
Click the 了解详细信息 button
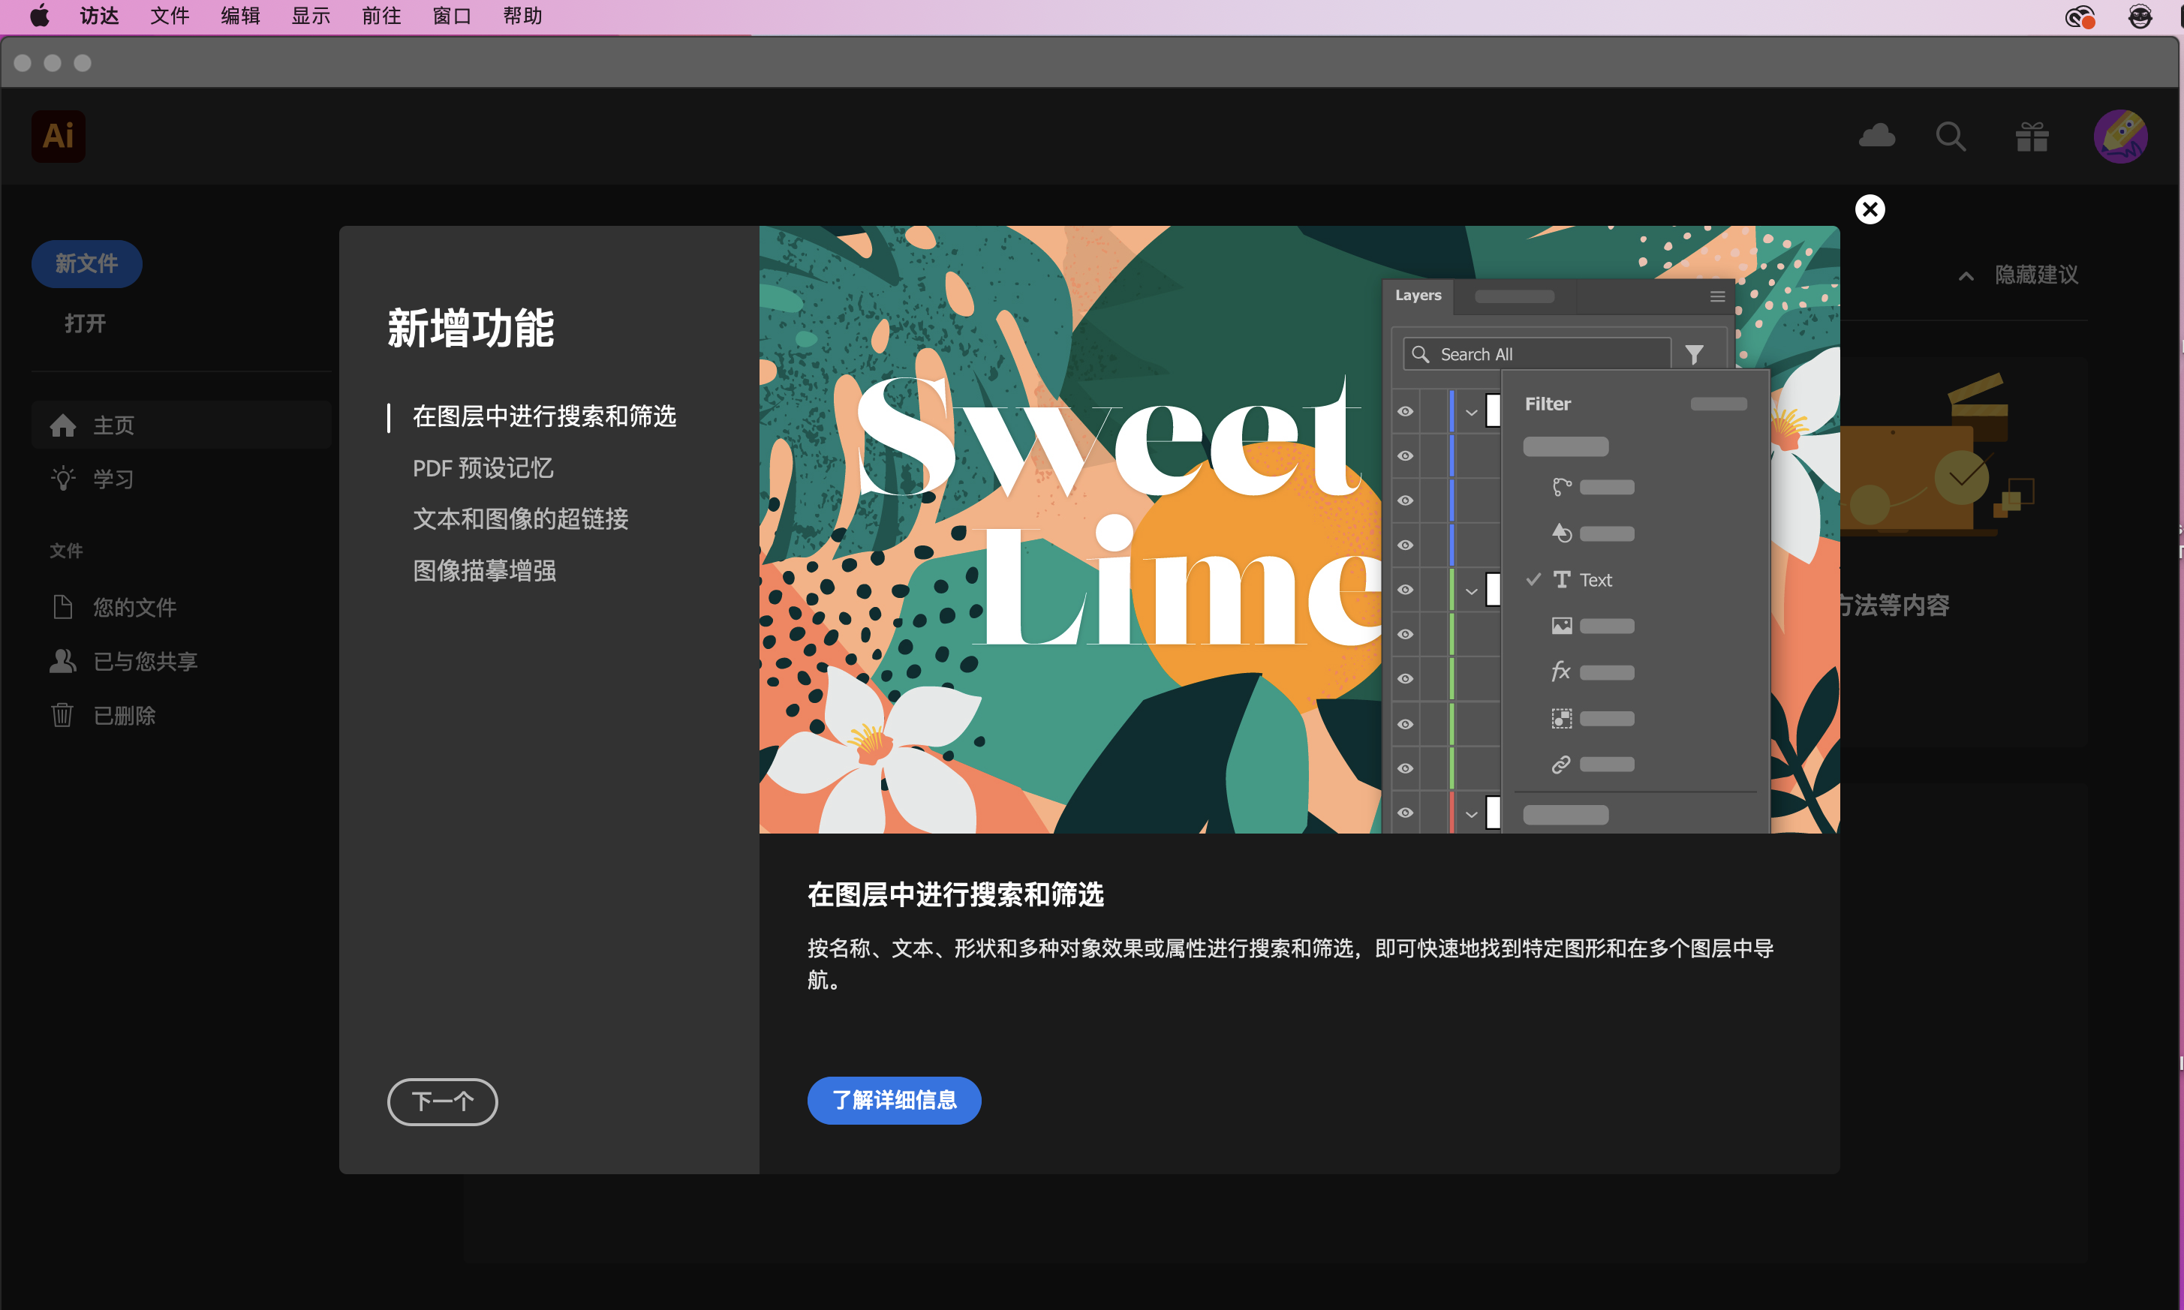coord(893,1100)
